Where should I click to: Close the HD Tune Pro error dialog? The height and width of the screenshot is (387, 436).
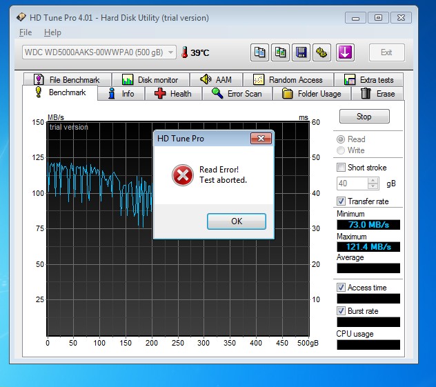261,139
